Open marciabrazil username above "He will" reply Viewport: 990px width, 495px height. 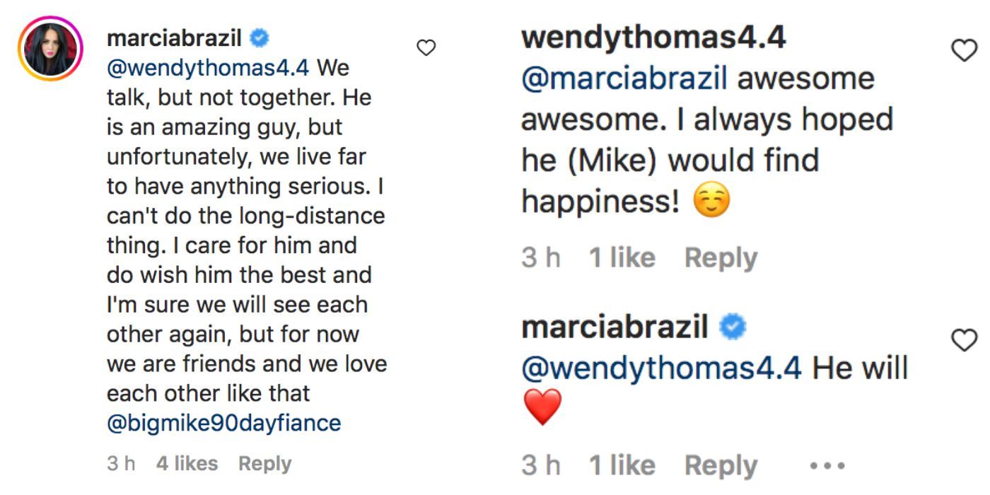coord(615,327)
